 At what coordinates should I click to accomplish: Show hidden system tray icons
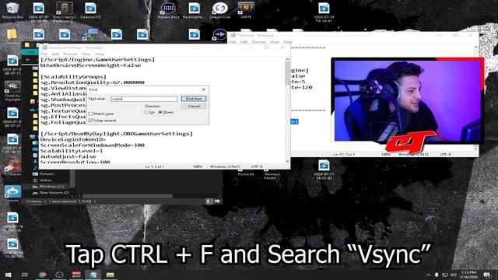point(428,275)
